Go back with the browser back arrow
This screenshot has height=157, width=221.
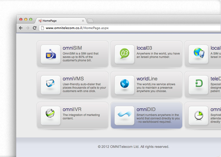click(x=21, y=28)
